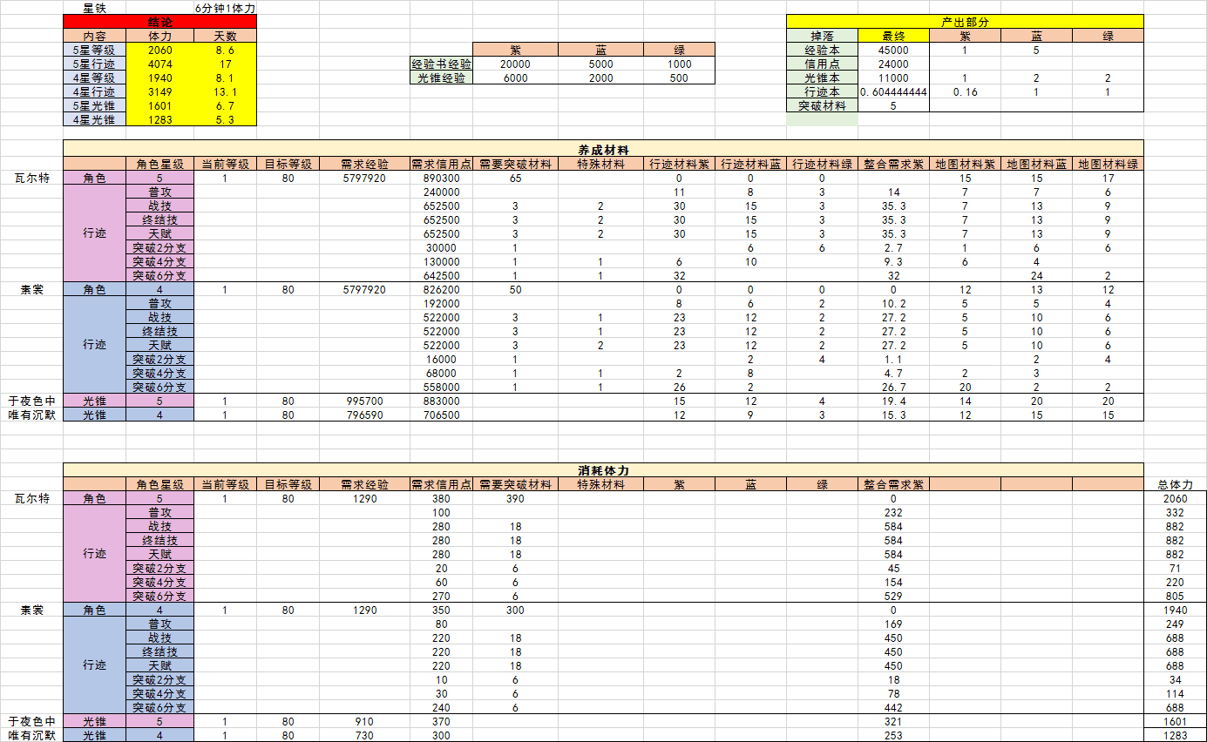The image size is (1207, 742).
Task: Click the experience stamina cell 910
Action: [364, 721]
